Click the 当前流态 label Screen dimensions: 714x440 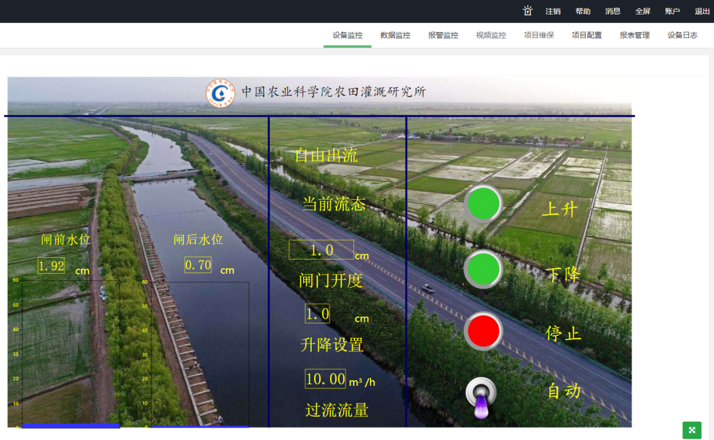click(x=334, y=203)
